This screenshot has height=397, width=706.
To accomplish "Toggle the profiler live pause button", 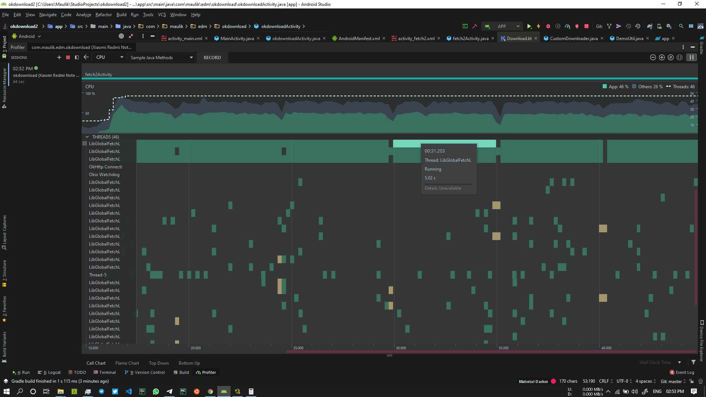I will point(692,58).
